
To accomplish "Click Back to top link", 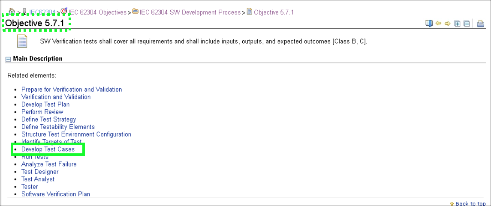I will click(470, 203).
